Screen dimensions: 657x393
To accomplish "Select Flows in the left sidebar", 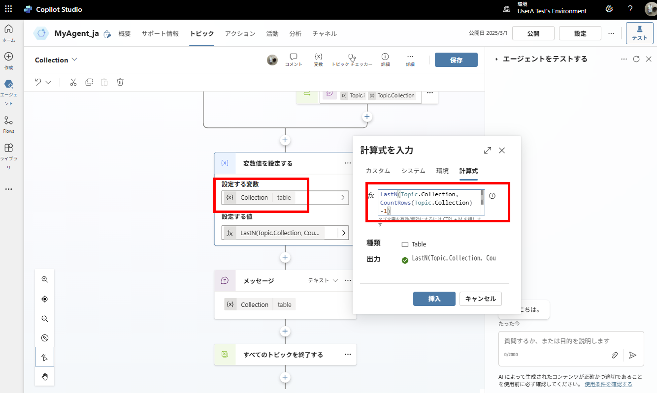I will [x=8, y=123].
